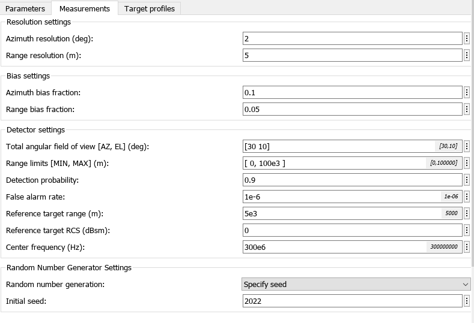Click the Detection probability input field
This screenshot has height=323, width=474.
pos(351,180)
